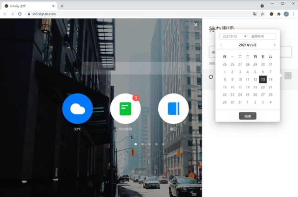Go to the previous month in calendar

tap(220, 45)
